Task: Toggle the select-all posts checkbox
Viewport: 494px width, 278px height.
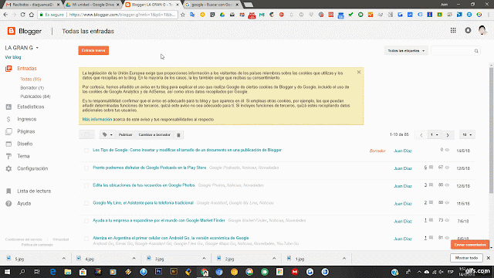Action: pos(86,134)
